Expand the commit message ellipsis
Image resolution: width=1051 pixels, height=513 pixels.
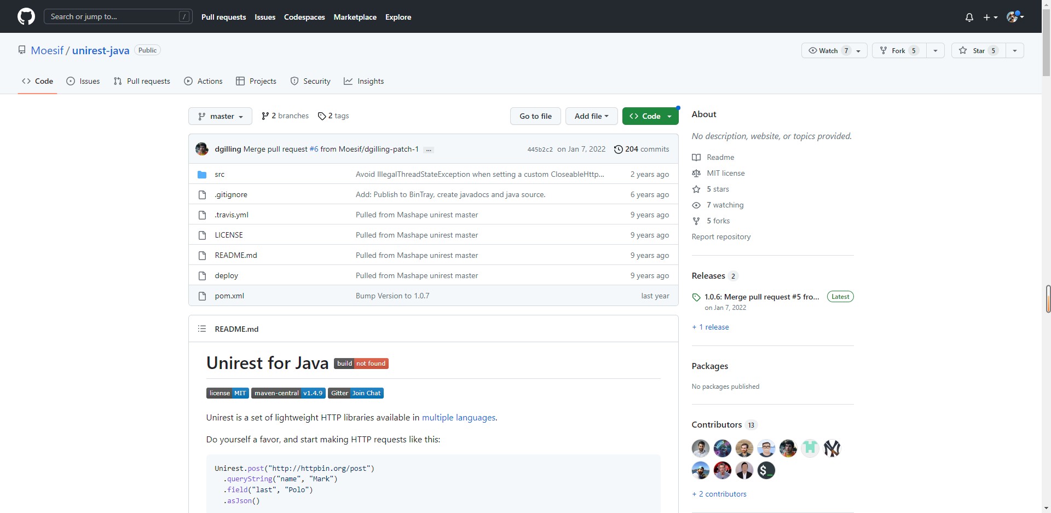pyautogui.click(x=429, y=149)
